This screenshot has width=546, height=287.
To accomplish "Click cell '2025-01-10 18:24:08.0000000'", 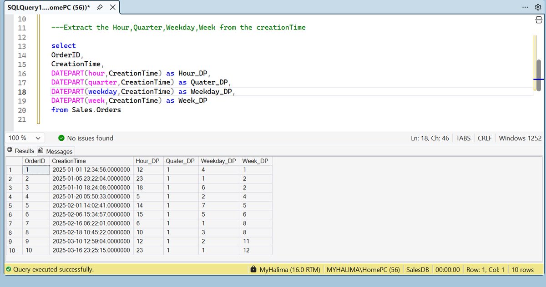I will pyautogui.click(x=91, y=187).
